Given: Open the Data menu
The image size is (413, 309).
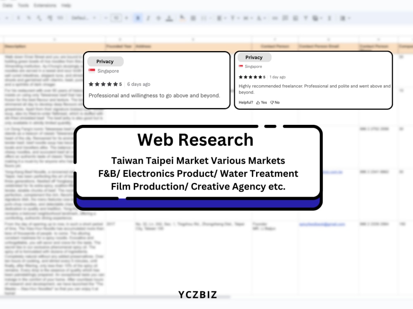Looking at the screenshot, I should coord(7,5).
